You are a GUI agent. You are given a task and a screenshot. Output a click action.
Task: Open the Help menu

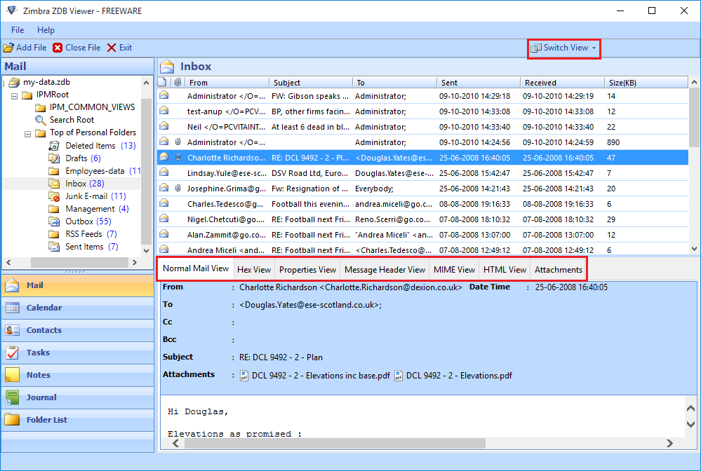tap(46, 30)
